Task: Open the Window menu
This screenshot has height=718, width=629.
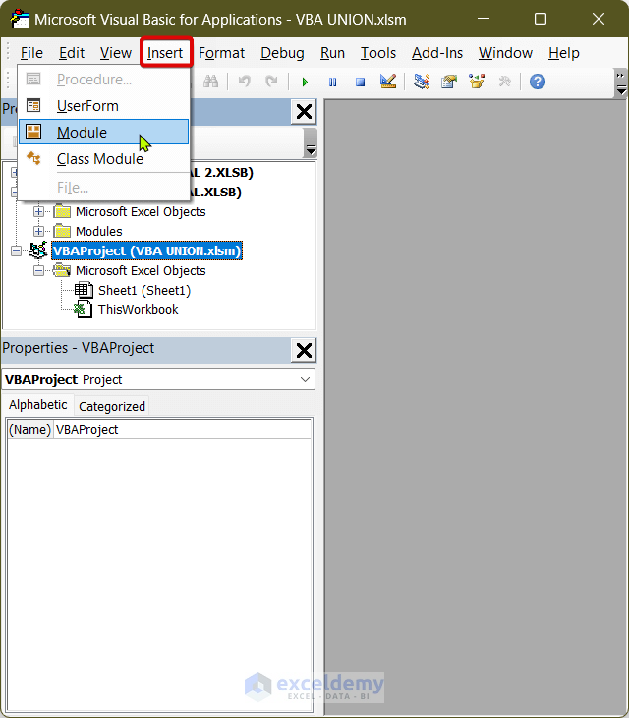Action: point(505,53)
